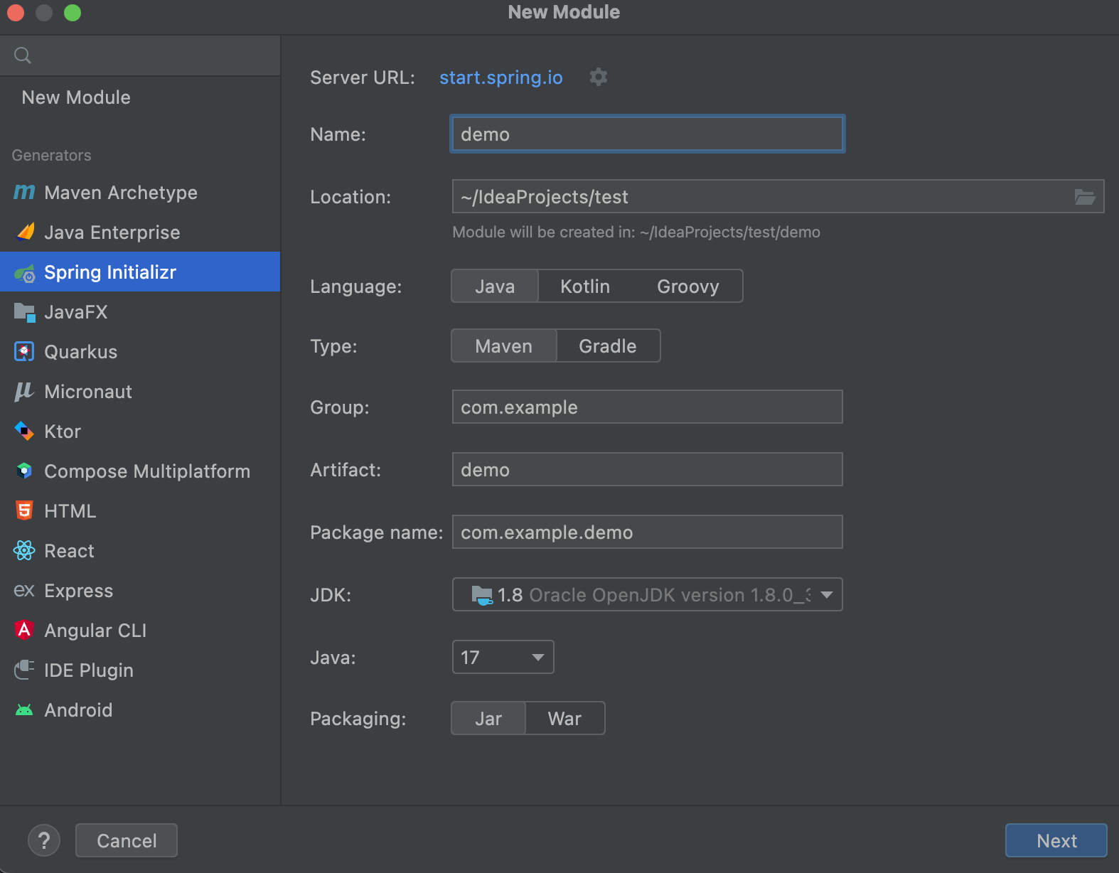Set packaging to War

tap(565, 719)
